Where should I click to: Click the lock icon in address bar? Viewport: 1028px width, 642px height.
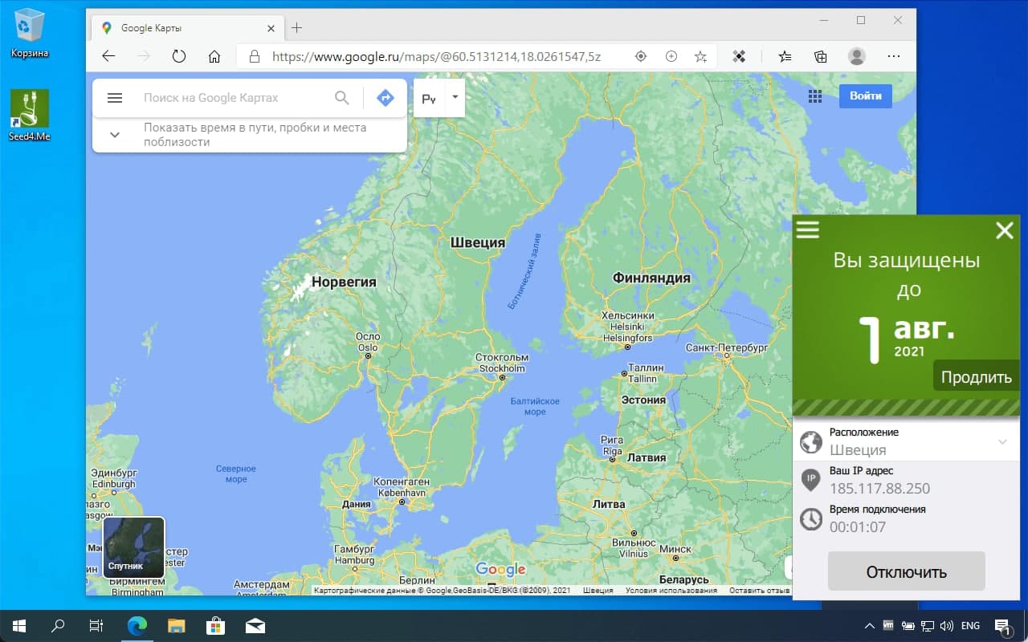(255, 56)
